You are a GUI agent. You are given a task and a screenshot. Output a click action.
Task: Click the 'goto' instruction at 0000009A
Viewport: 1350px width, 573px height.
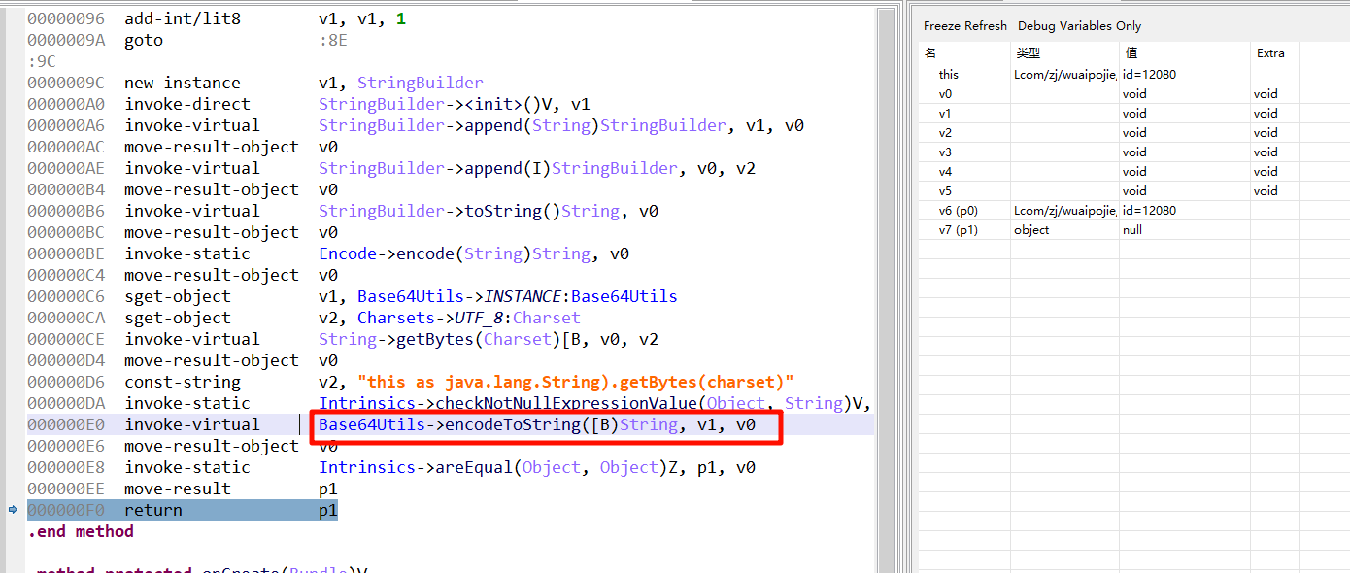pos(144,40)
